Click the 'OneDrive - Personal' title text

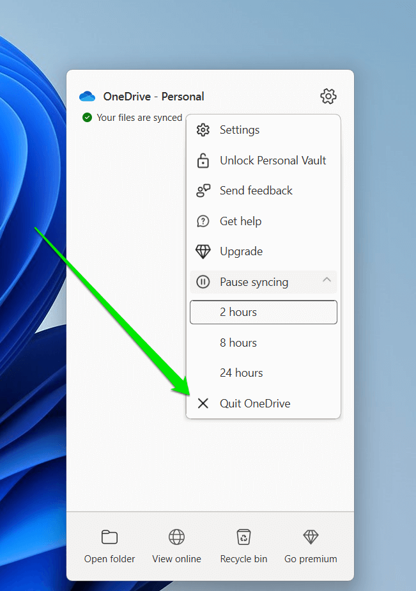point(153,97)
